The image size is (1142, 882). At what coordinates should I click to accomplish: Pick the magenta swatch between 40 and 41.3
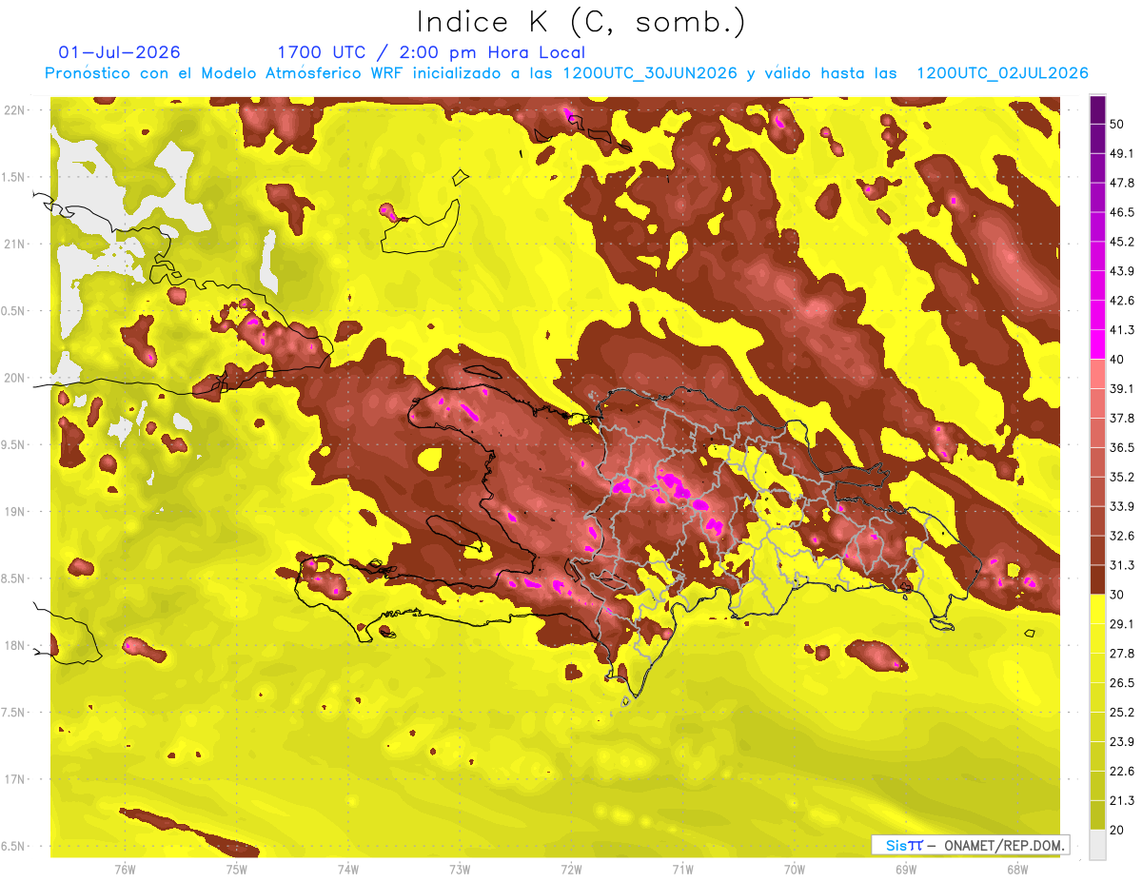pos(1097,344)
